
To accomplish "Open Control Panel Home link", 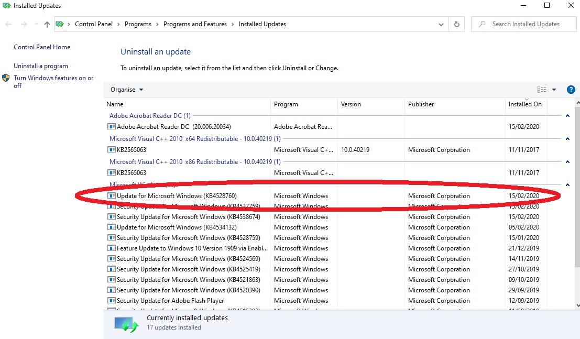I will click(x=42, y=47).
